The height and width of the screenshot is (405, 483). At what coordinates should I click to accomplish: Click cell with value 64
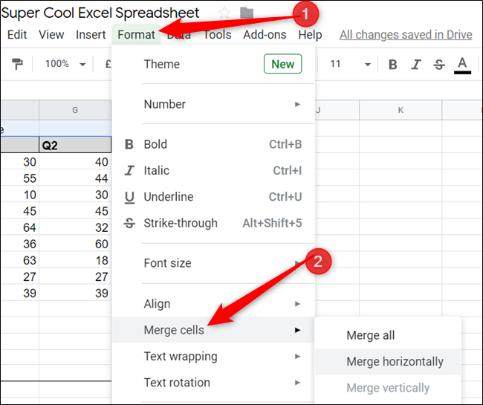pos(20,227)
